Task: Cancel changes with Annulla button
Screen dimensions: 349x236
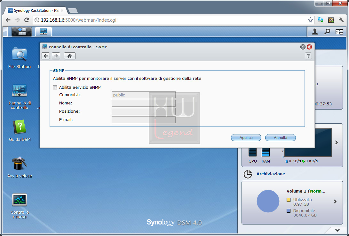Action: (x=281, y=138)
